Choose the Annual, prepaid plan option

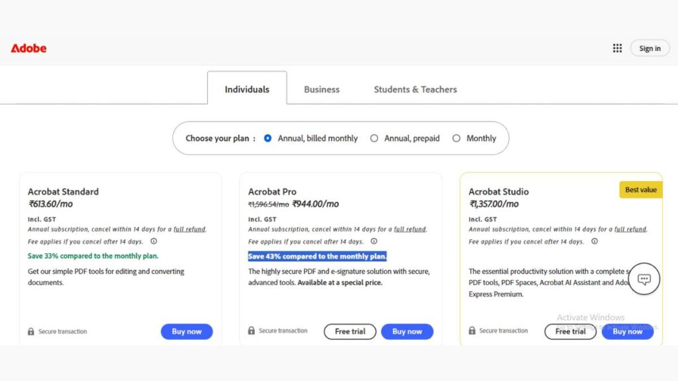[374, 138]
